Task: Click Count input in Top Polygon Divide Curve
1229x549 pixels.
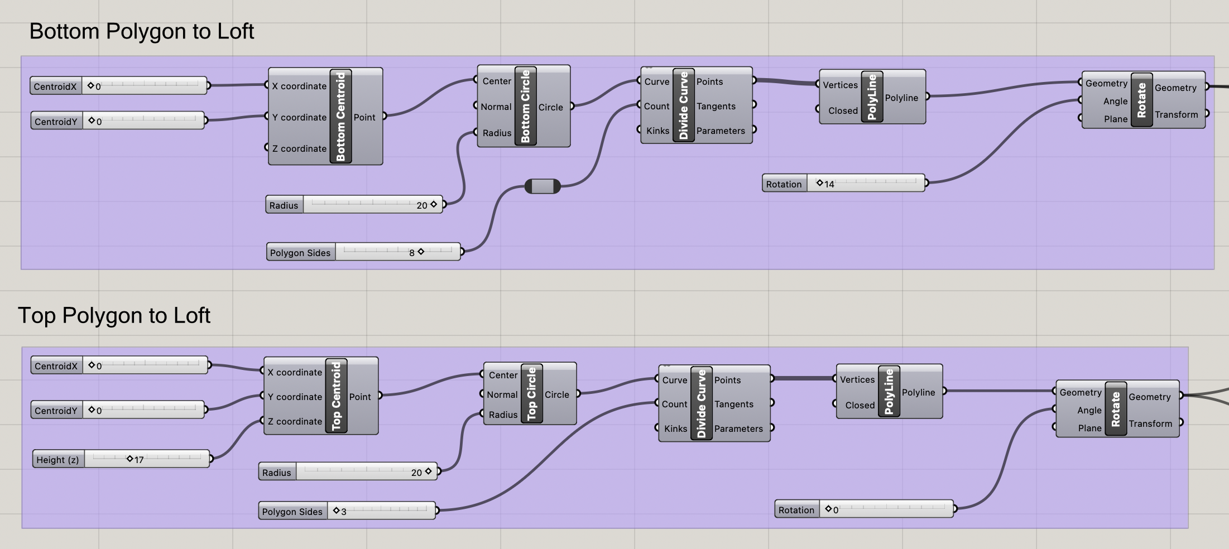Action: point(675,404)
